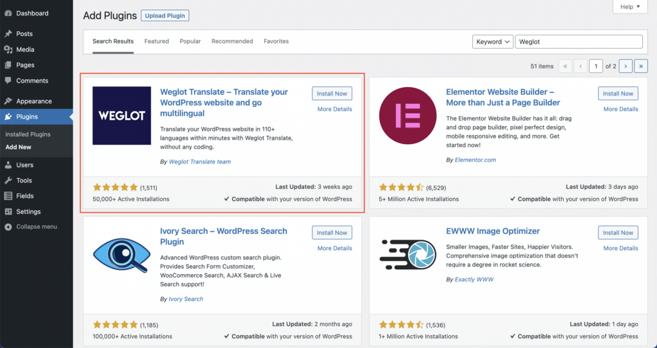This screenshot has height=348, width=657.
Task: Click the '51 items' count text
Action: click(542, 66)
